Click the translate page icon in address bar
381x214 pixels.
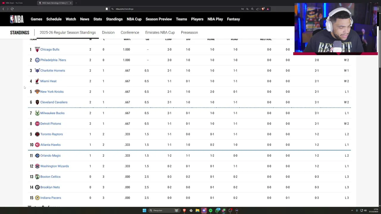coord(247,9)
